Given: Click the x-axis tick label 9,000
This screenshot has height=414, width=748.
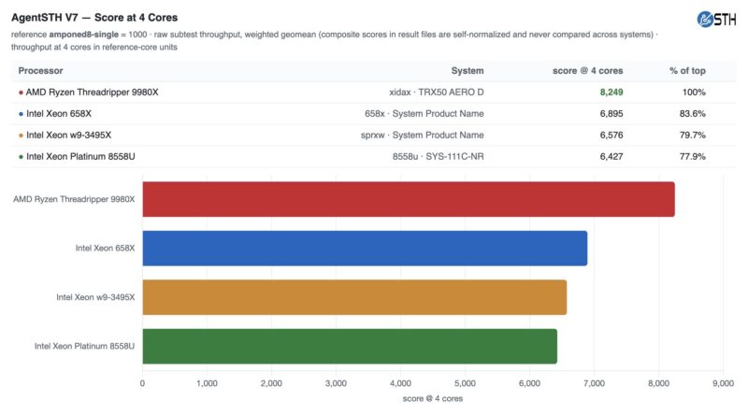Looking at the screenshot, I should tap(723, 383).
